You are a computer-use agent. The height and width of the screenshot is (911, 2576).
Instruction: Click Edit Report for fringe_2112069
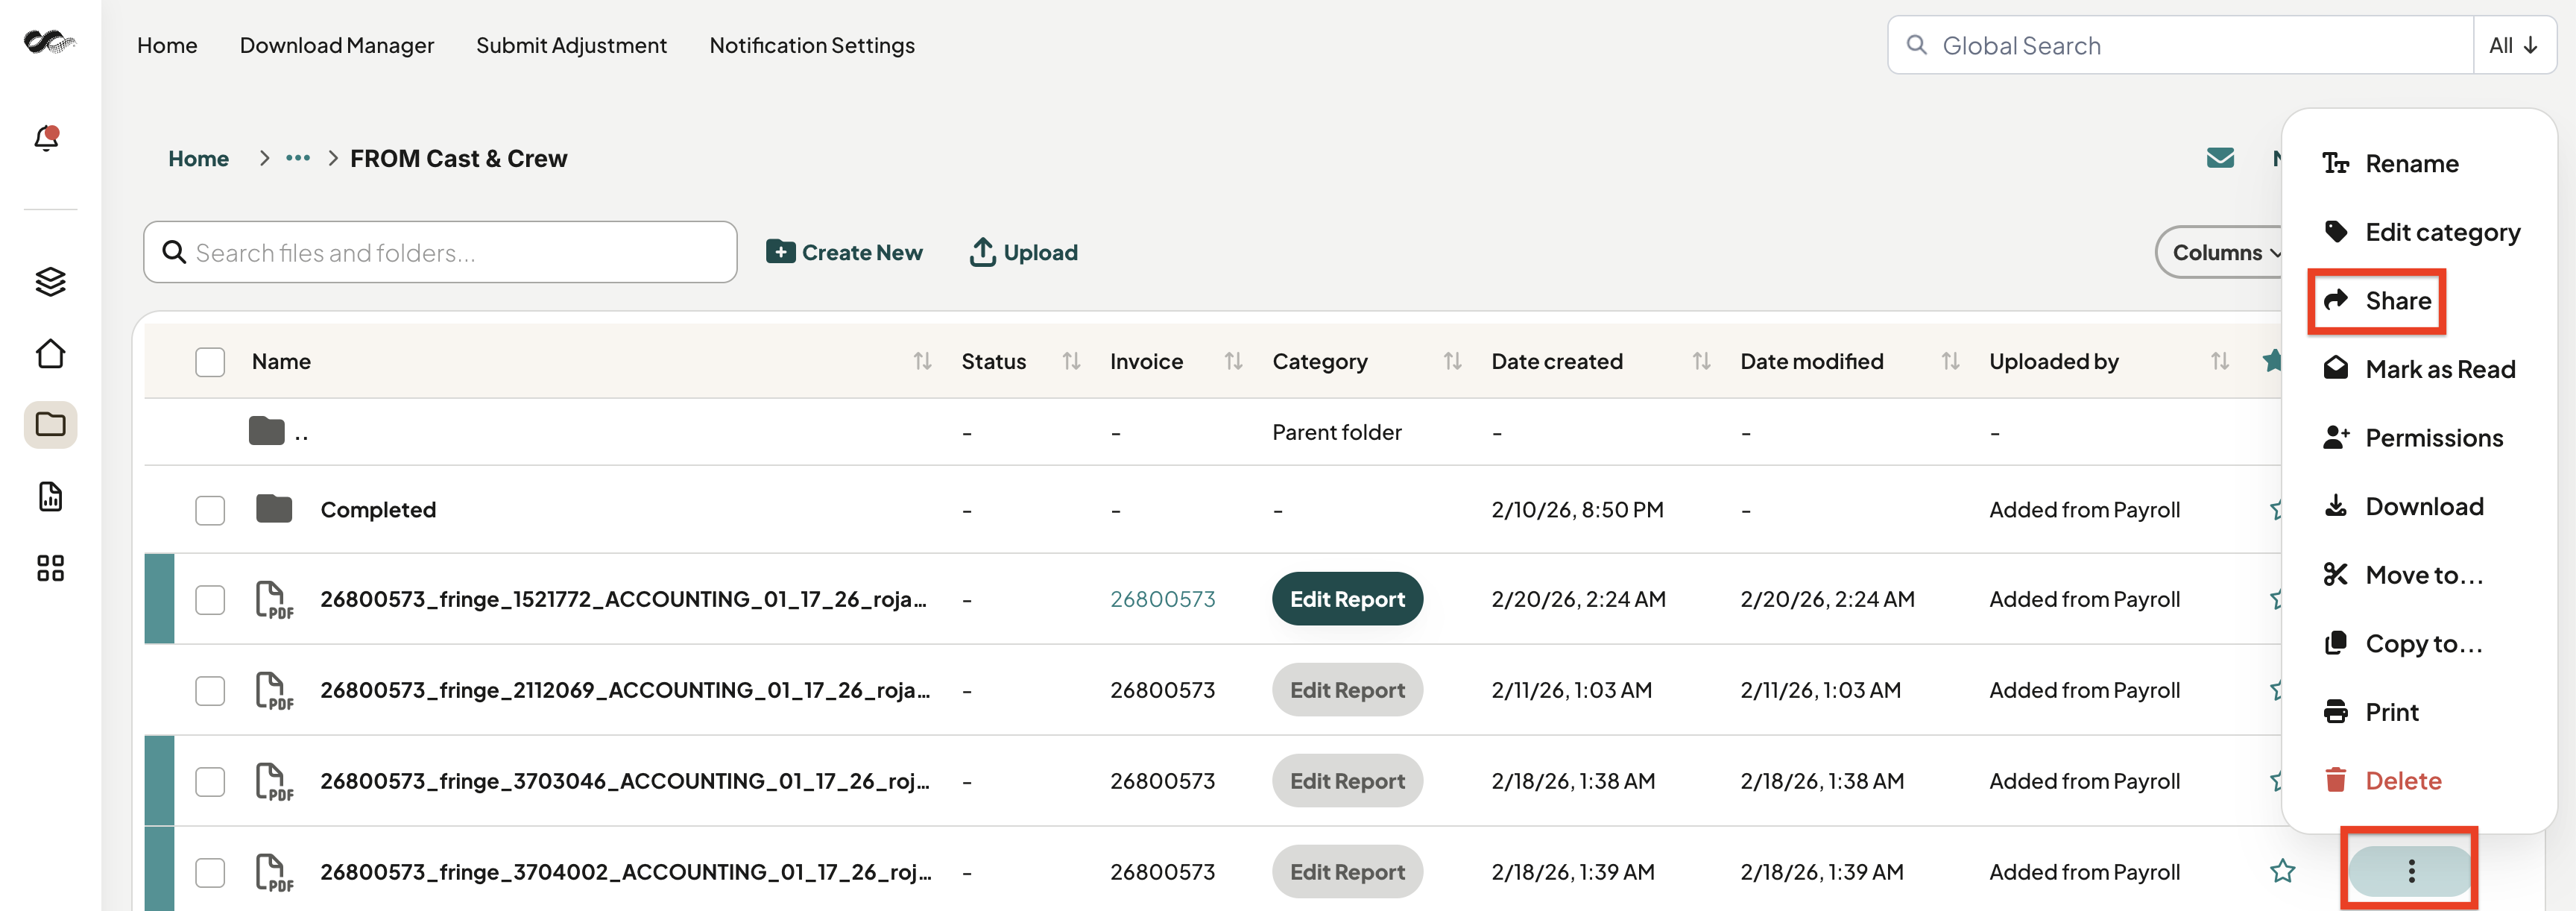pyautogui.click(x=1347, y=690)
